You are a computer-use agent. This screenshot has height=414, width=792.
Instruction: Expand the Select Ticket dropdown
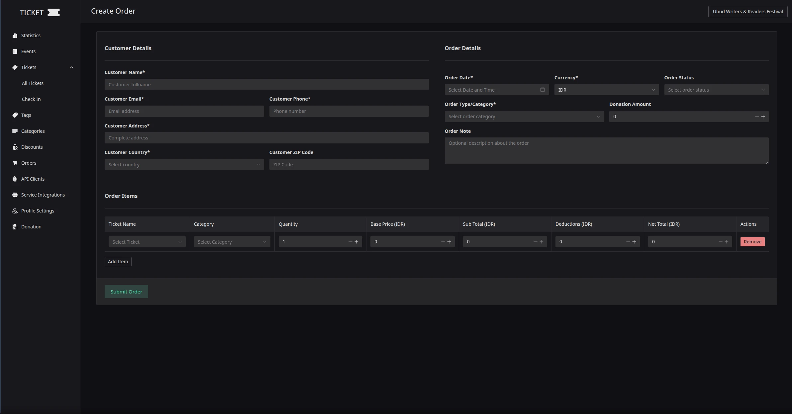(147, 242)
